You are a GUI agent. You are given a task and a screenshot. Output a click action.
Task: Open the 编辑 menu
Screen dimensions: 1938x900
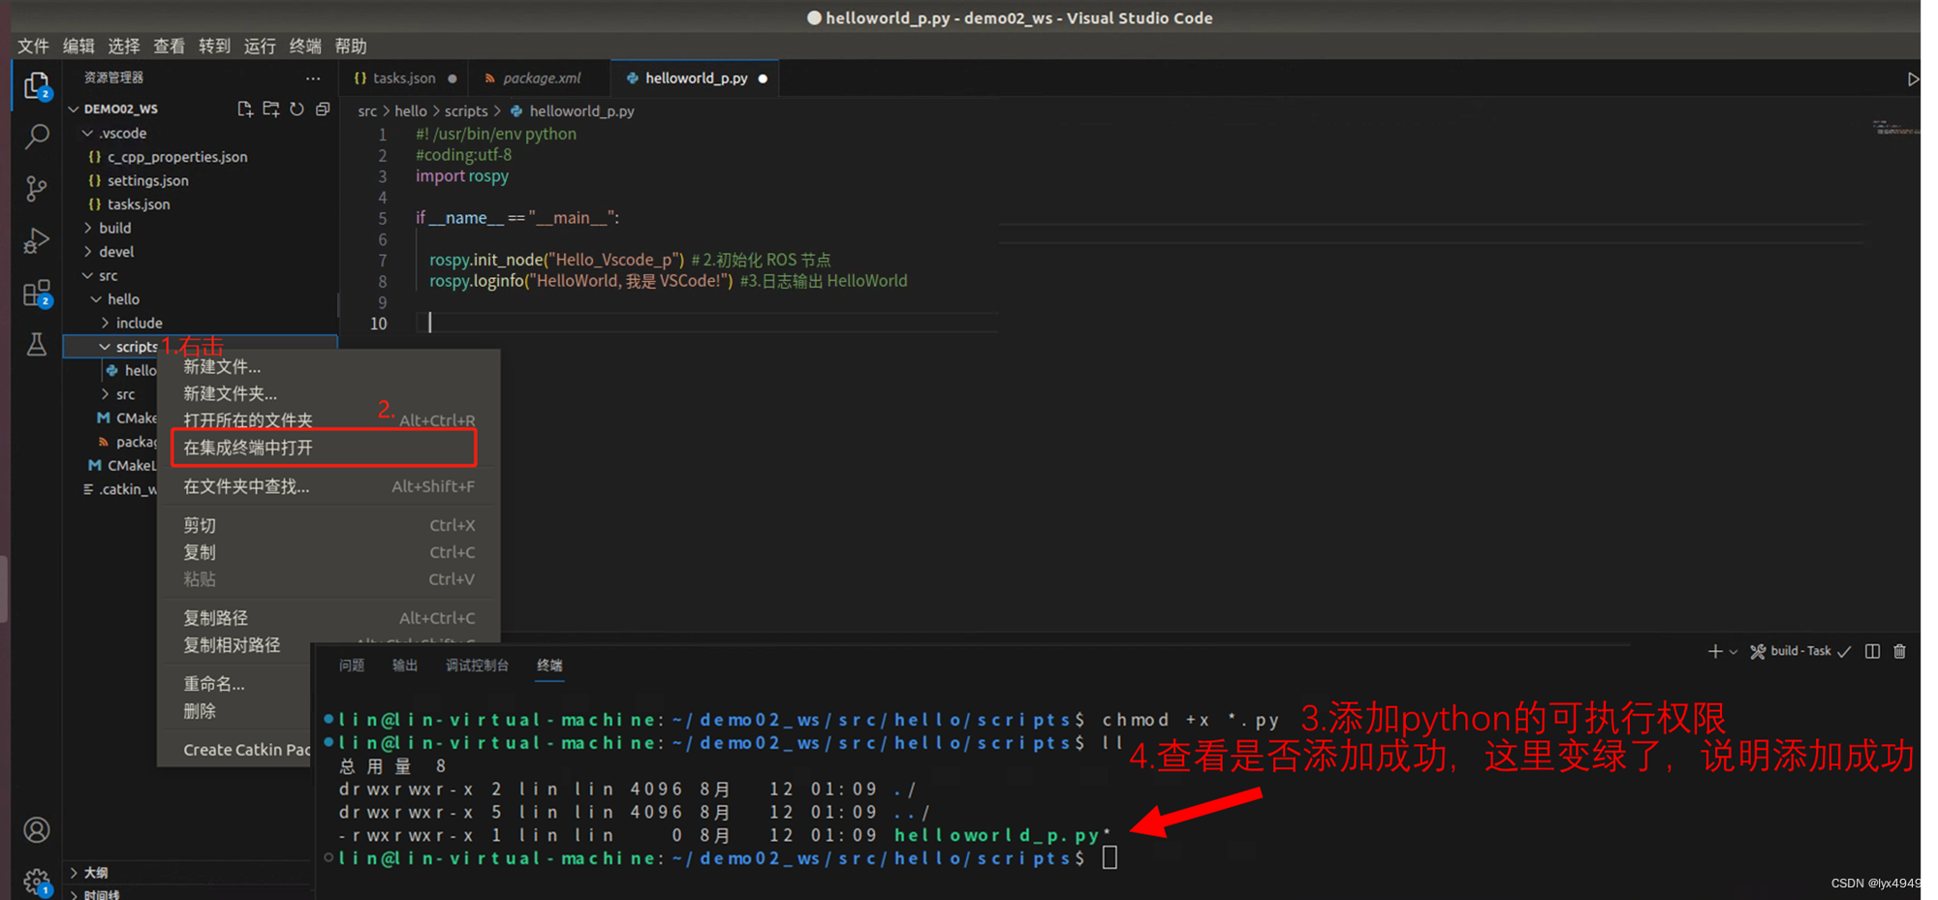pyautogui.click(x=78, y=46)
